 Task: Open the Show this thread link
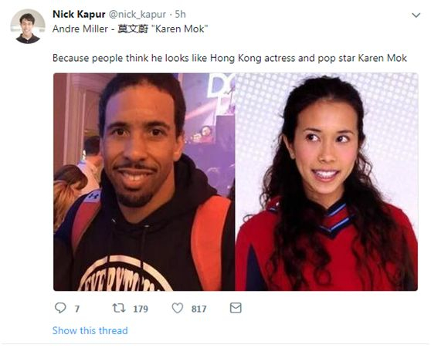[90, 330]
